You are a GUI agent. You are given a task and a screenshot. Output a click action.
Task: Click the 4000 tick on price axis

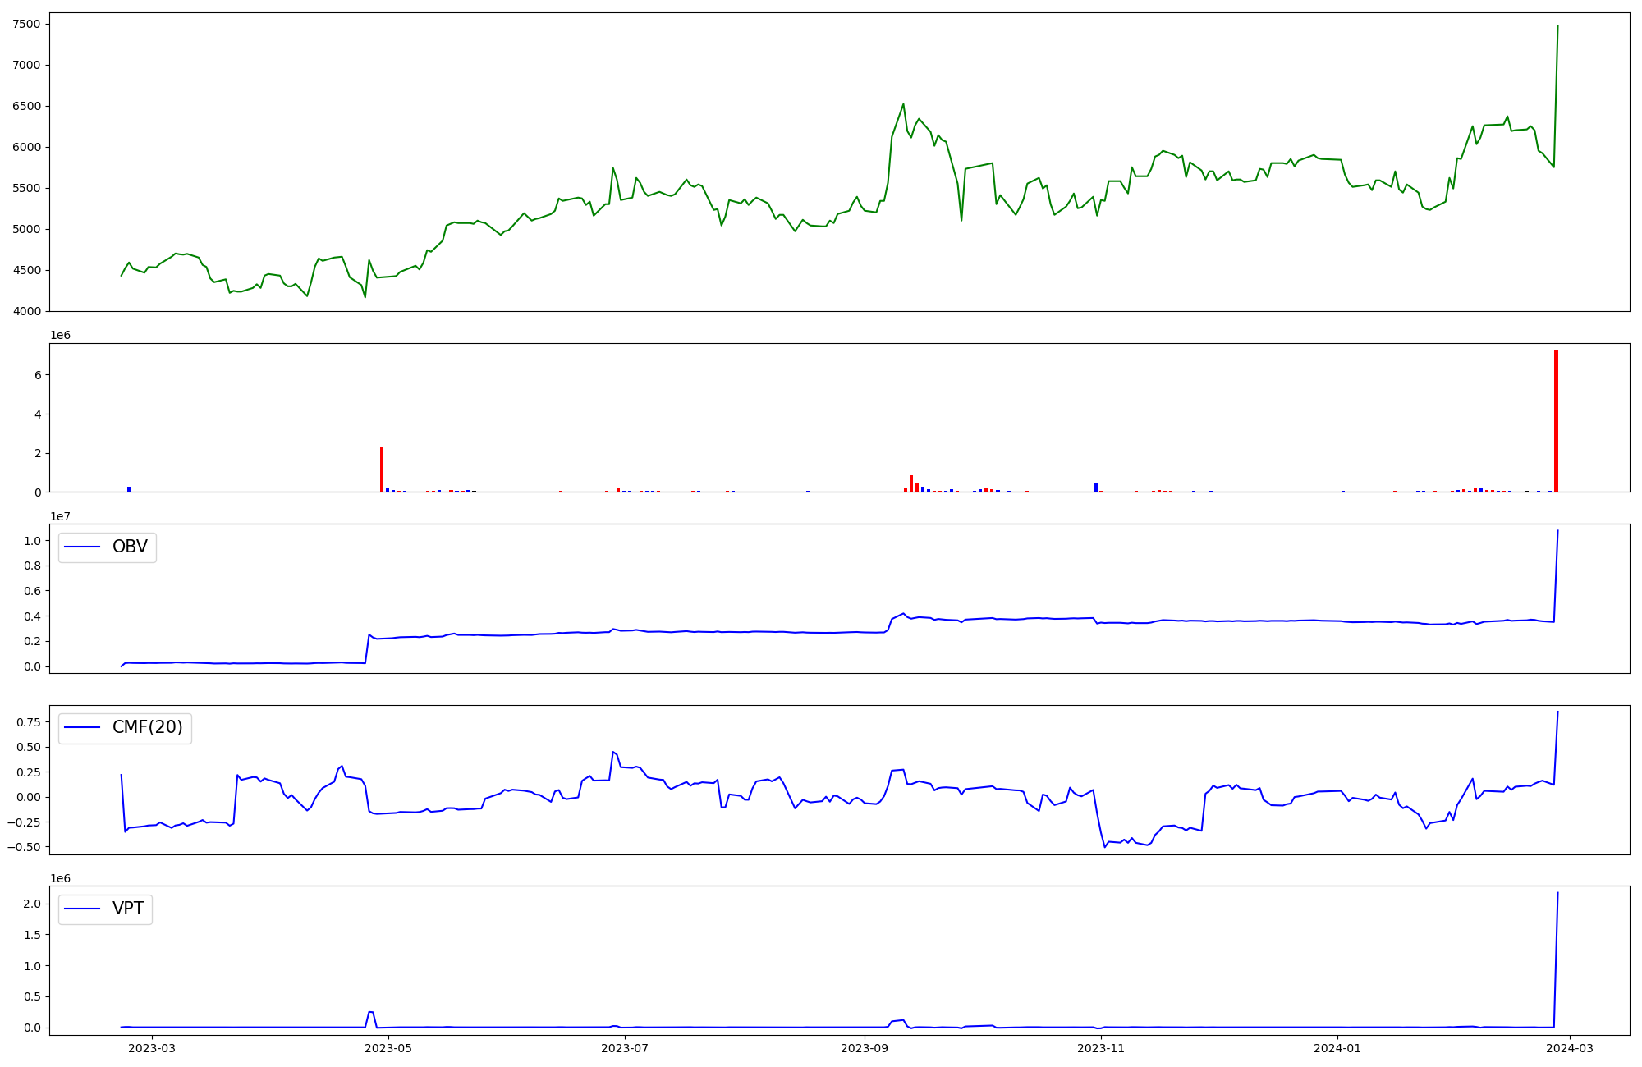coord(27,311)
